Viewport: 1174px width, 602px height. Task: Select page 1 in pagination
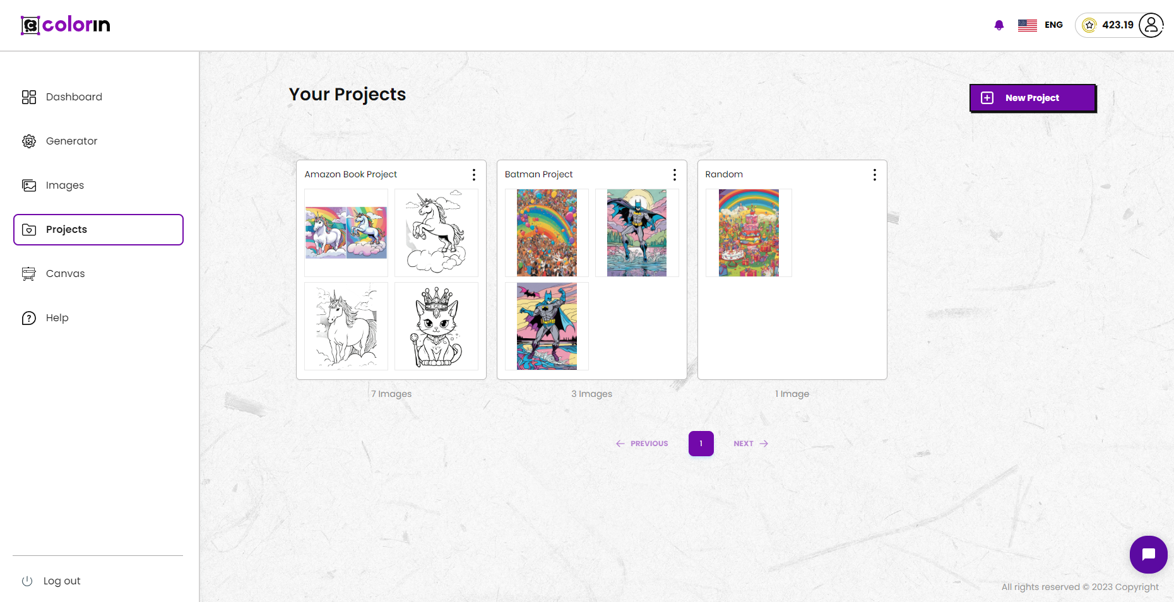coord(701,444)
